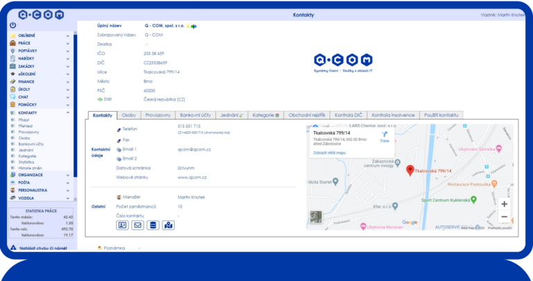The width and height of the screenshot is (533, 281).
Task: Open the Oblíbené star icon
Action: [x=13, y=35]
